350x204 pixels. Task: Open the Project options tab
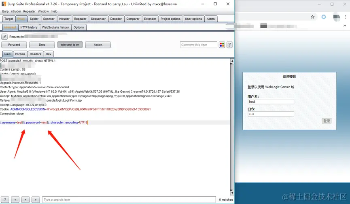click(170, 19)
